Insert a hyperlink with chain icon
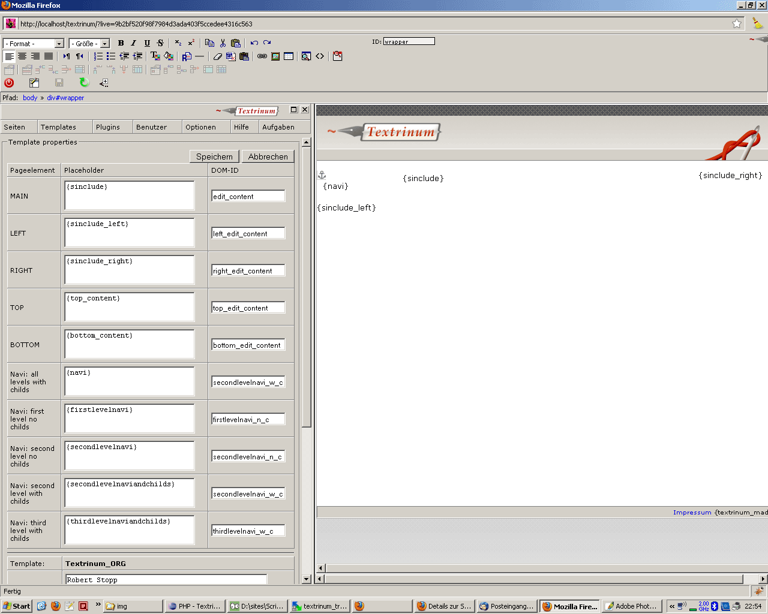The image size is (768, 614). pyautogui.click(x=262, y=56)
